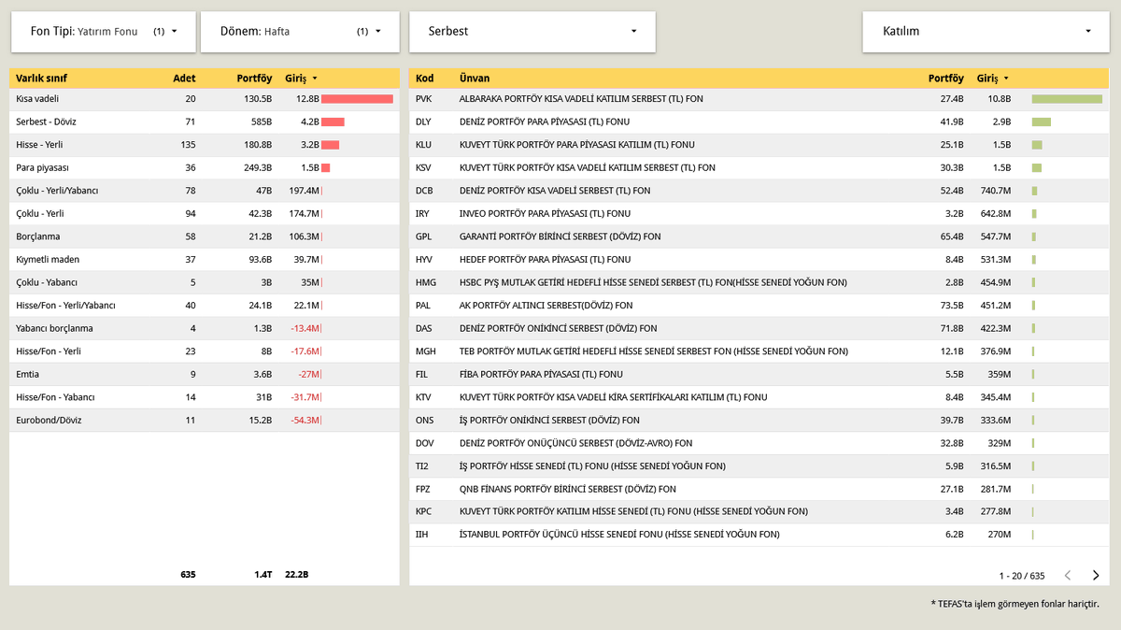Click fund code IRY
Viewport: 1121px width, 630px height.
coord(423,213)
